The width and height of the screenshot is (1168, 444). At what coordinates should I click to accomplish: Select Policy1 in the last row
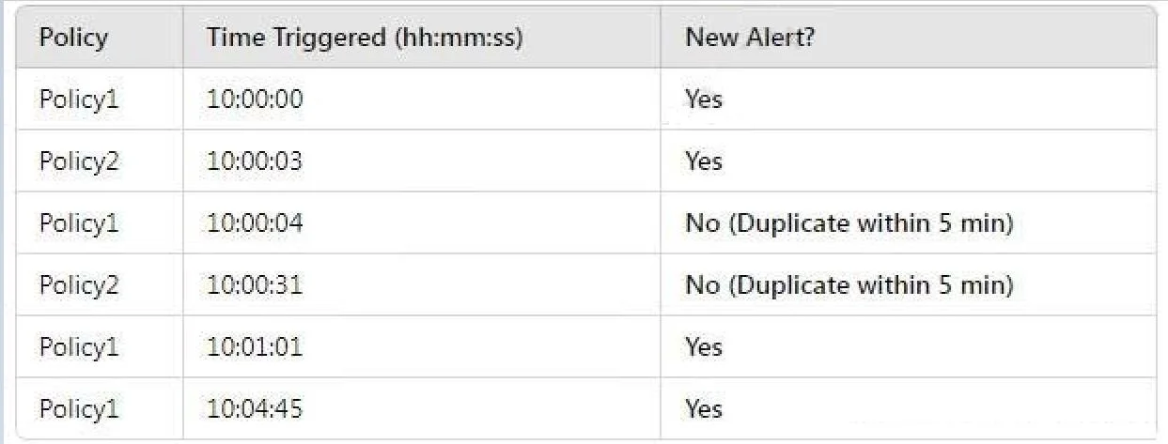[79, 409]
